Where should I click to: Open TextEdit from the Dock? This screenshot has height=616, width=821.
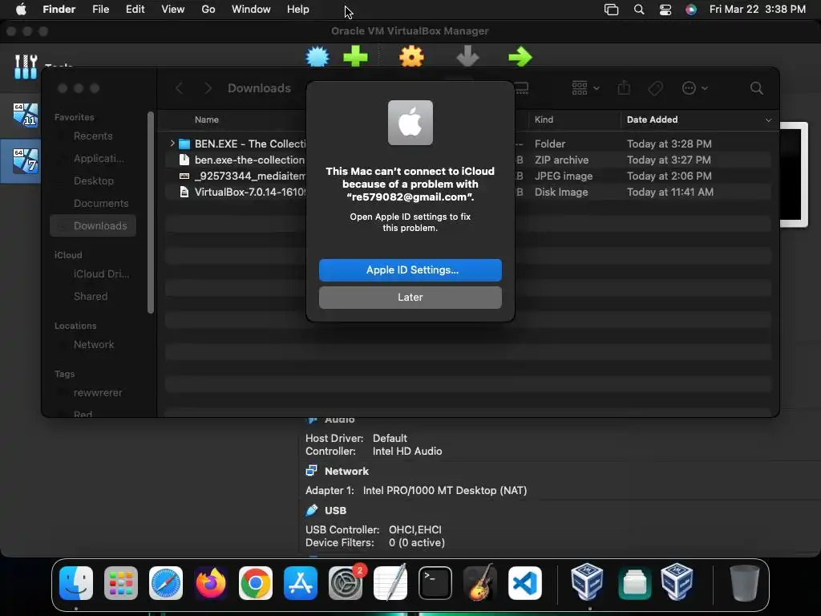point(390,582)
